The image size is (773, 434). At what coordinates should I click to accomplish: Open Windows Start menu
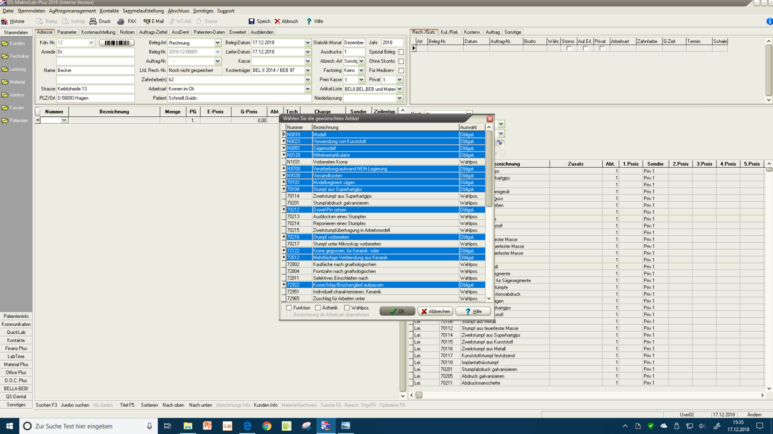pos(9,426)
